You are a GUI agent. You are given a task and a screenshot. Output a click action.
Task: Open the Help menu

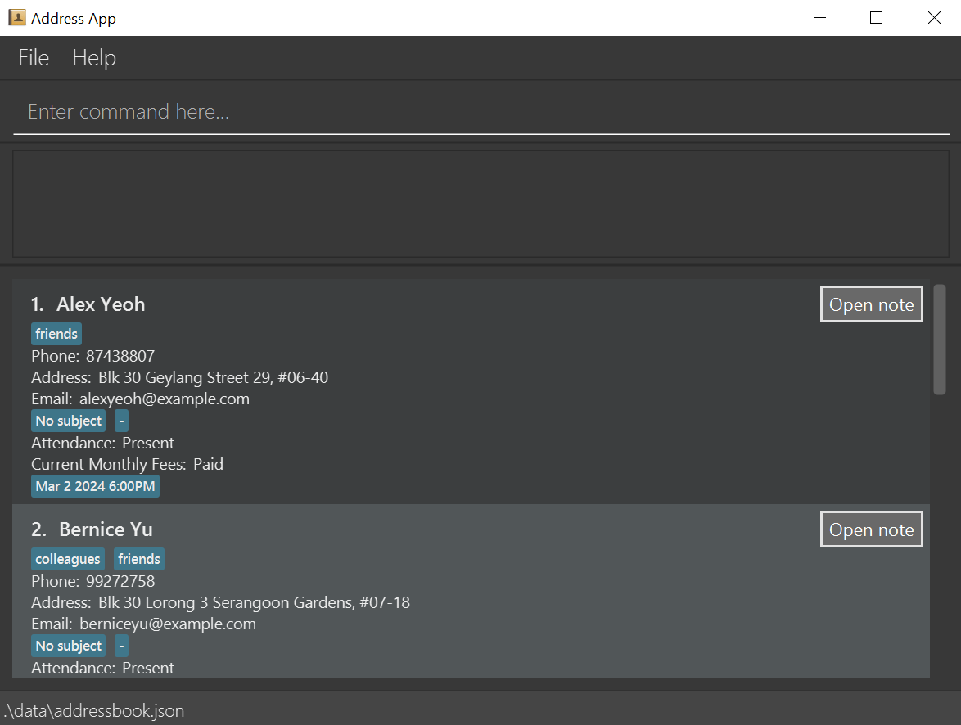click(x=94, y=58)
